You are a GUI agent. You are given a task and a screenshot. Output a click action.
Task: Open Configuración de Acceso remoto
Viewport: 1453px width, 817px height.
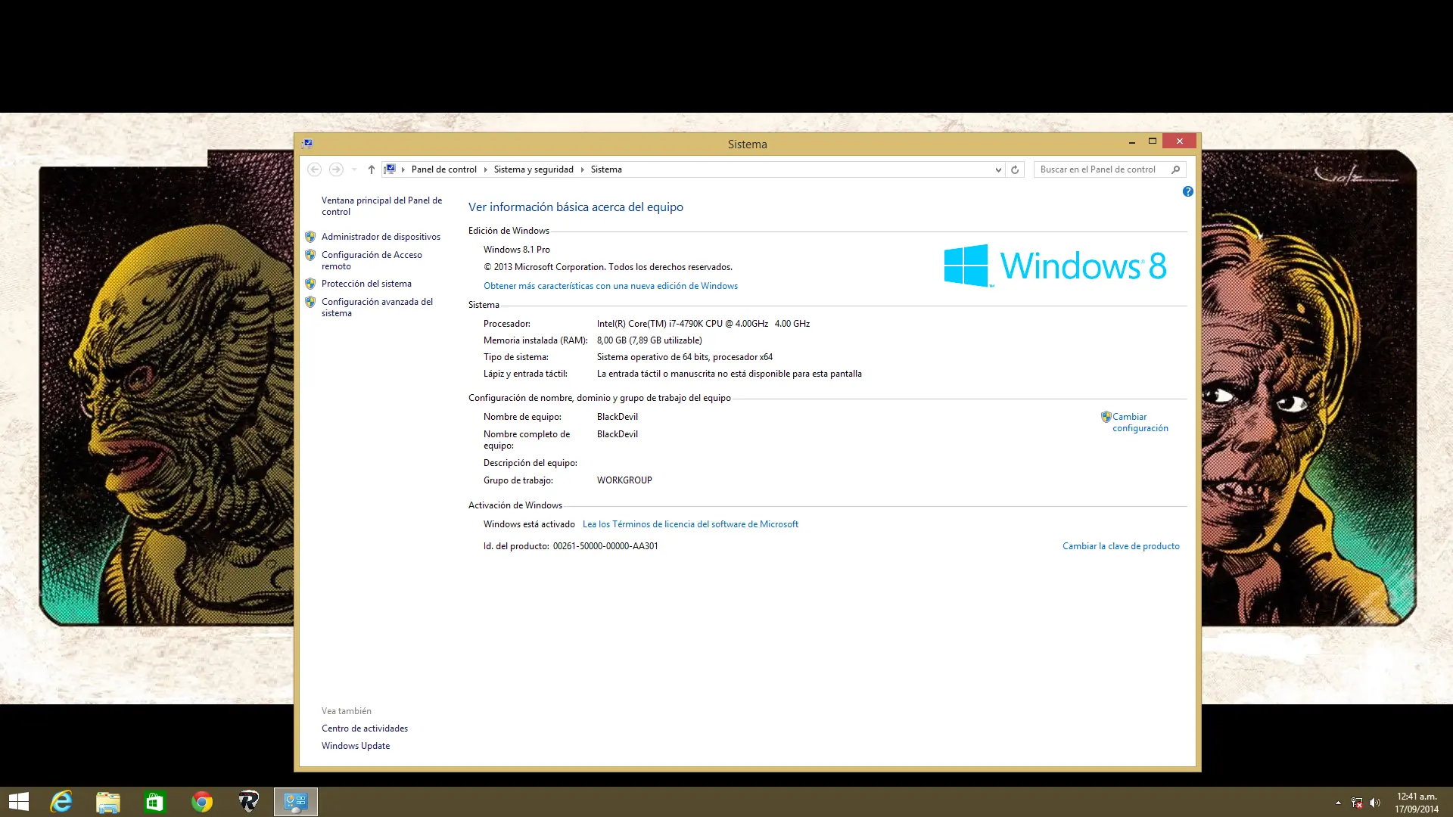(x=372, y=260)
